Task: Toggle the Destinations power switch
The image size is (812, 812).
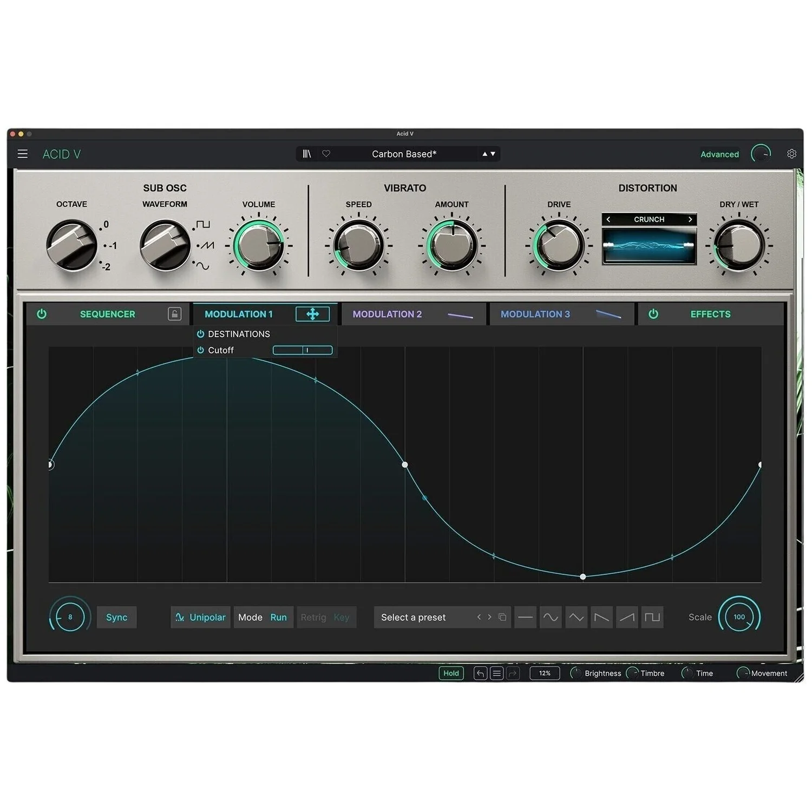Action: pos(200,334)
